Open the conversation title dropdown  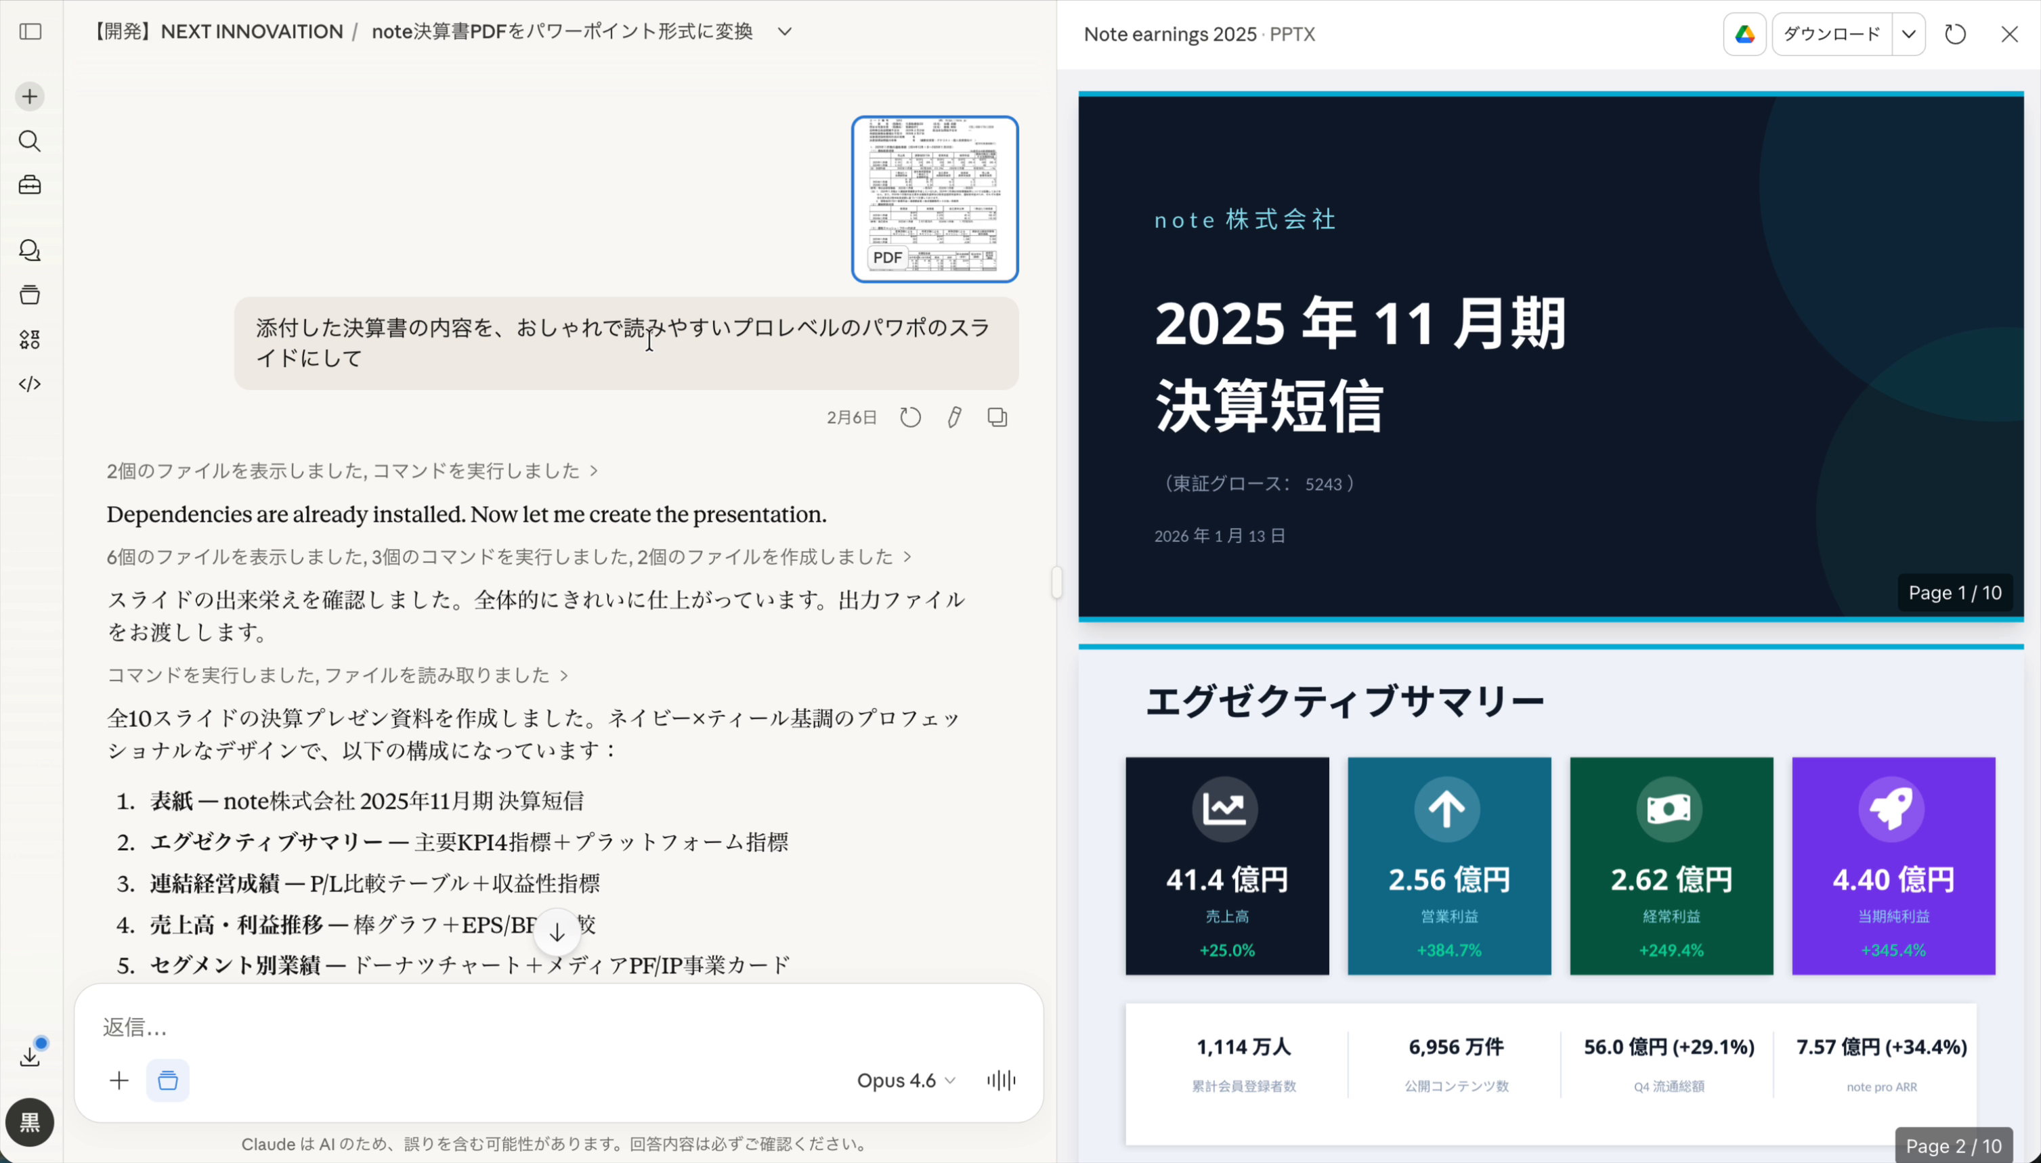783,32
